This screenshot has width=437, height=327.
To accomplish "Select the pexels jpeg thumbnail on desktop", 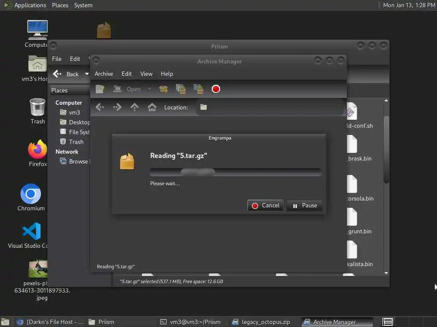I will pos(38,269).
